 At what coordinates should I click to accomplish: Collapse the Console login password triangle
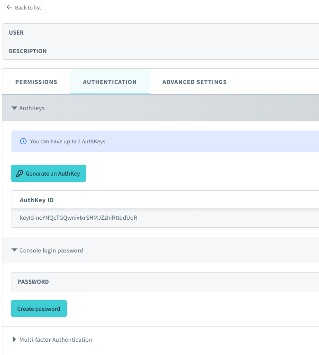tap(14, 250)
